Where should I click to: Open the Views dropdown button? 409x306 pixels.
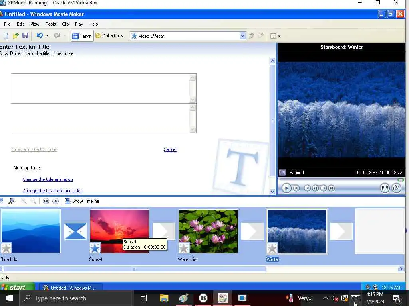pos(275,36)
